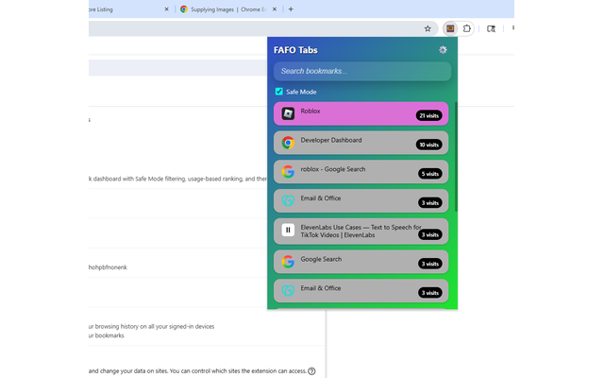Click the 10 visits badge
Screen dimensions: 604x378
tap(428, 145)
